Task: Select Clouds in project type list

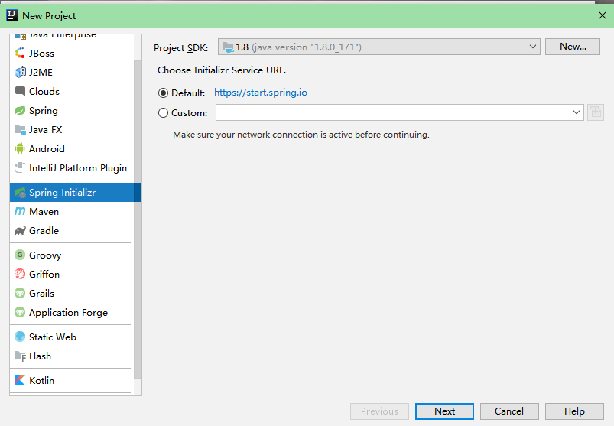Action: [72, 92]
